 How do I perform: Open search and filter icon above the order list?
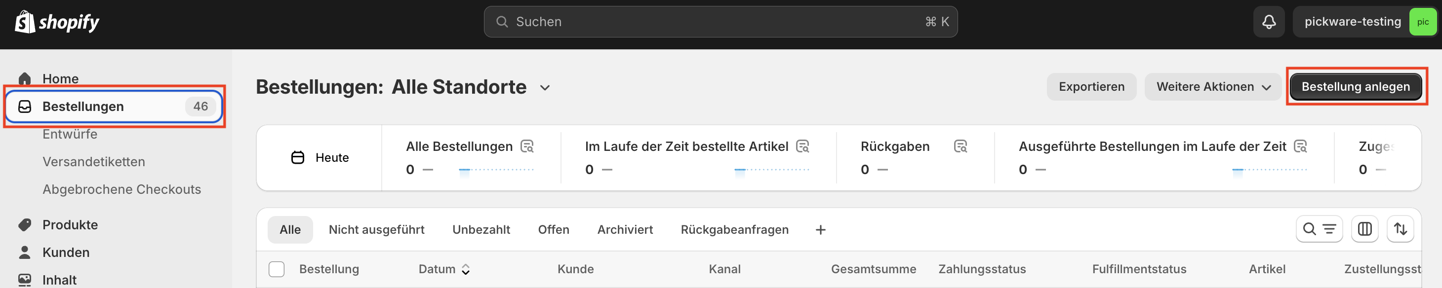click(1320, 229)
